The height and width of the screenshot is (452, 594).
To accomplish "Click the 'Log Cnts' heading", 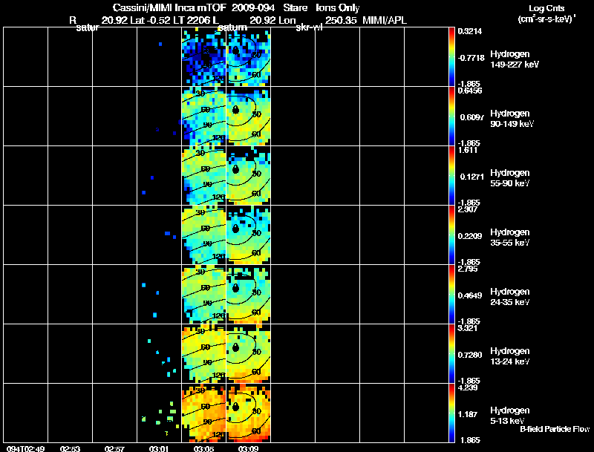I will (x=546, y=8).
